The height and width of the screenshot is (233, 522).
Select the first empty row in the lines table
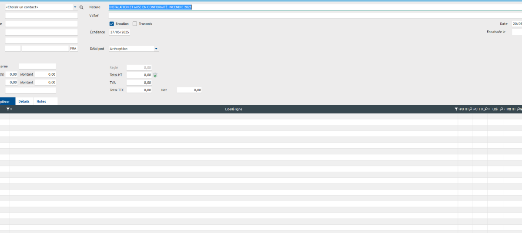point(233,116)
